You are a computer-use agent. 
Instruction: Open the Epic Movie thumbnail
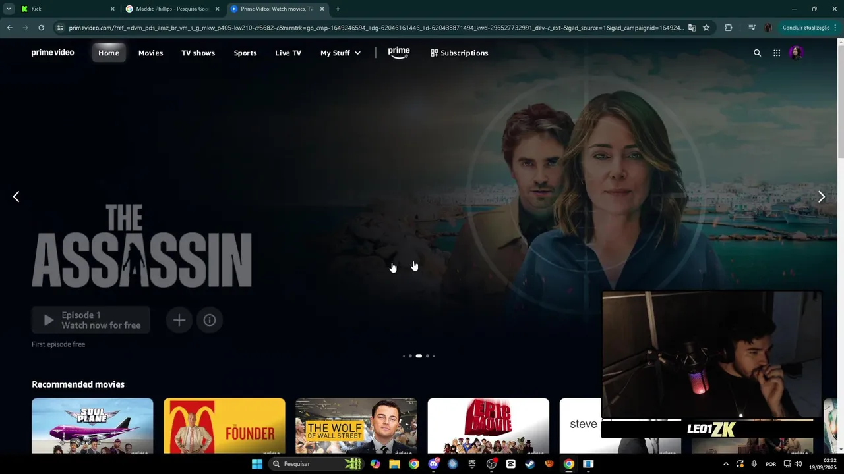click(x=488, y=426)
